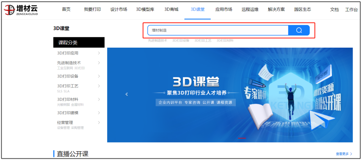Screen dimensions: 362x160
Task: Click 3D打印材料 hot keyword under search
Action: point(225,40)
